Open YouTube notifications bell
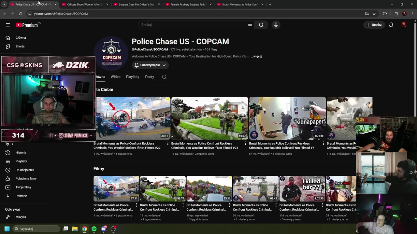Image resolution: width=417 pixels, height=234 pixels. (x=391, y=25)
